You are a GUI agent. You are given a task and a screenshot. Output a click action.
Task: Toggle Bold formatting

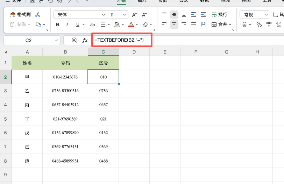[x=58, y=24]
